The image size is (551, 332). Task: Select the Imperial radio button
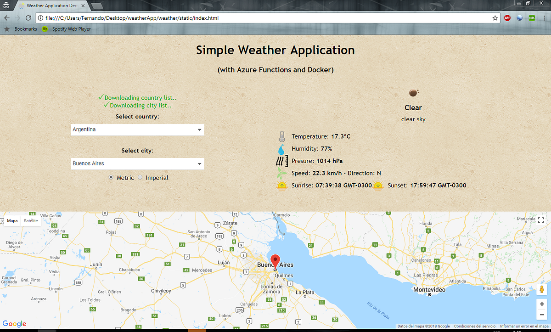(140, 177)
